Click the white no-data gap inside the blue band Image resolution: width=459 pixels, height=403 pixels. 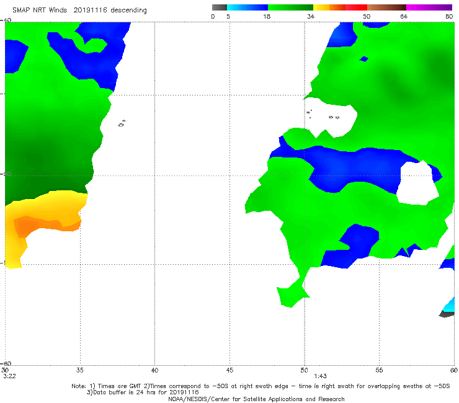pos(418,183)
